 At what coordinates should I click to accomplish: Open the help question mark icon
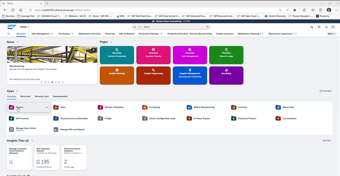(x=319, y=27)
